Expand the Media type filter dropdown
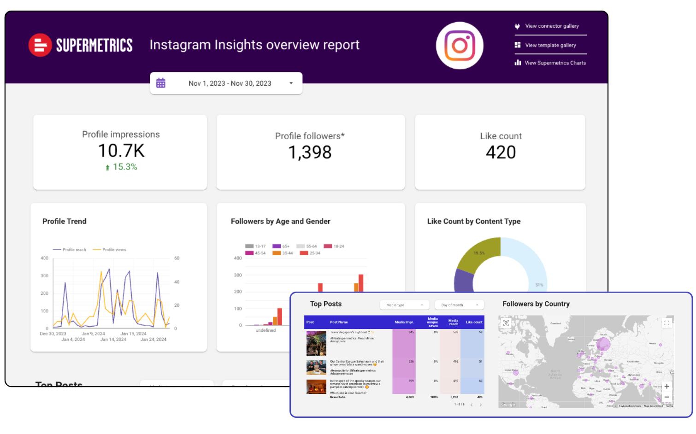The image size is (696, 434). pos(404,305)
